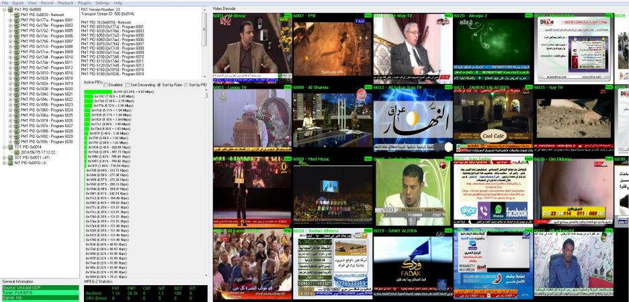Viewport: 629px width, 302px height.
Task: Click the PMT PID 0x1892 - Program 6029 row
Action: pyautogui.click(x=46, y=137)
